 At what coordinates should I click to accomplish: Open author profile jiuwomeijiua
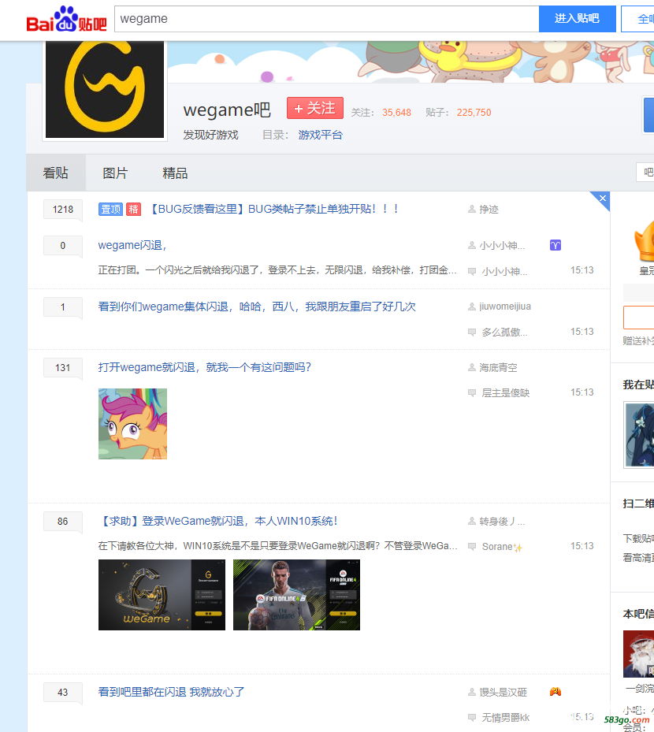[505, 307]
